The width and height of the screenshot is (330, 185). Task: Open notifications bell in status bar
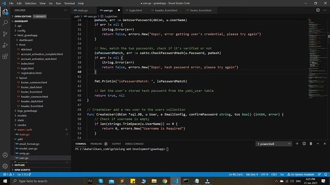[x=325, y=174]
